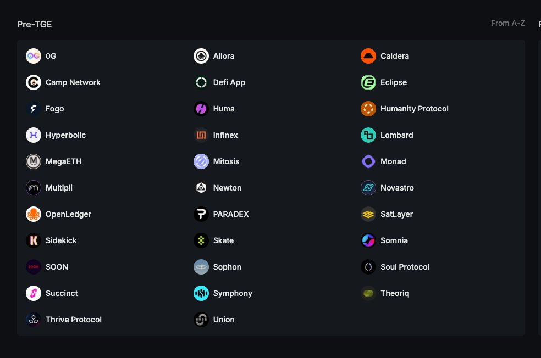Select the Humanity Protocol label
The height and width of the screenshot is (358, 541).
click(x=415, y=109)
